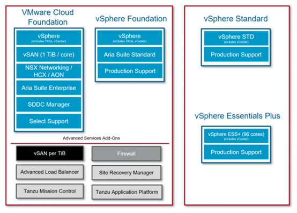The image size is (297, 213).
Task: Click the vSphere Standard heading
Action: (x=236, y=19)
